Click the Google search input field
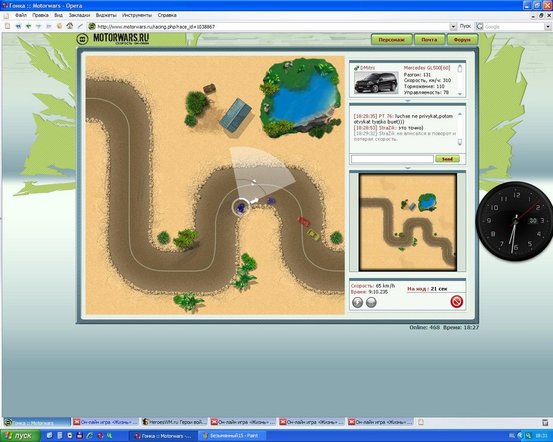The width and height of the screenshot is (553, 442). [514, 26]
